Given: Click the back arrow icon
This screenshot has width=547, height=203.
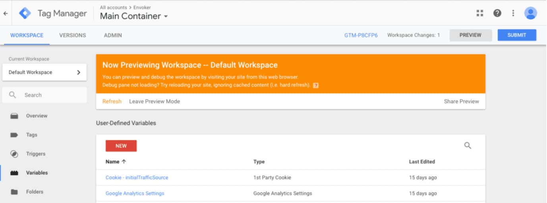Looking at the screenshot, I should 6,13.
